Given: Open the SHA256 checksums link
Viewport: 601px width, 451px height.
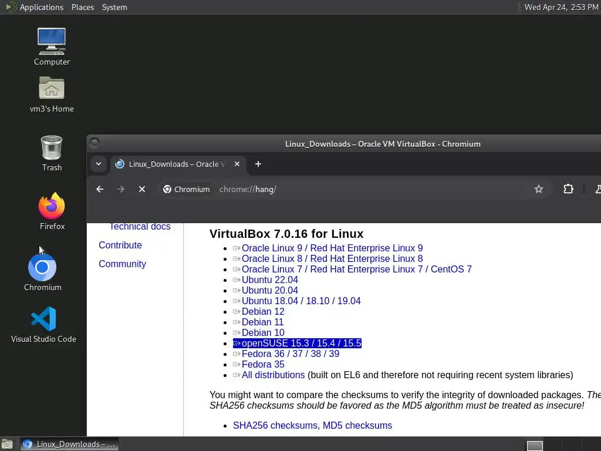Looking at the screenshot, I should [275, 425].
